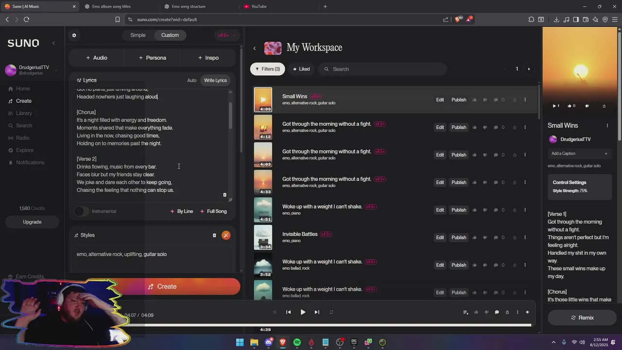Click Publish on the Small Wins row
Screen dimensions: 622x350
pyautogui.click(x=459, y=100)
